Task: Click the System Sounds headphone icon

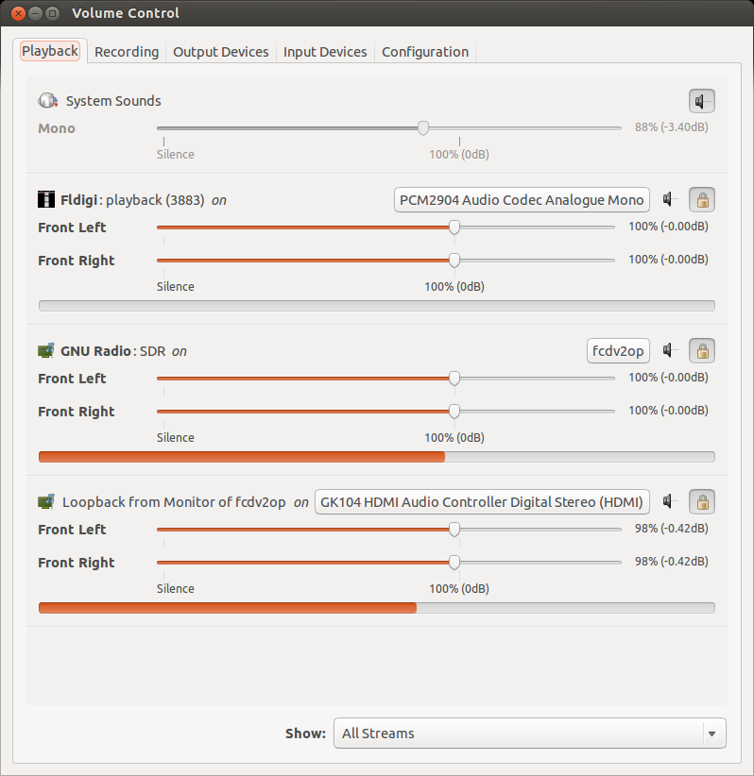Action: coord(48,101)
